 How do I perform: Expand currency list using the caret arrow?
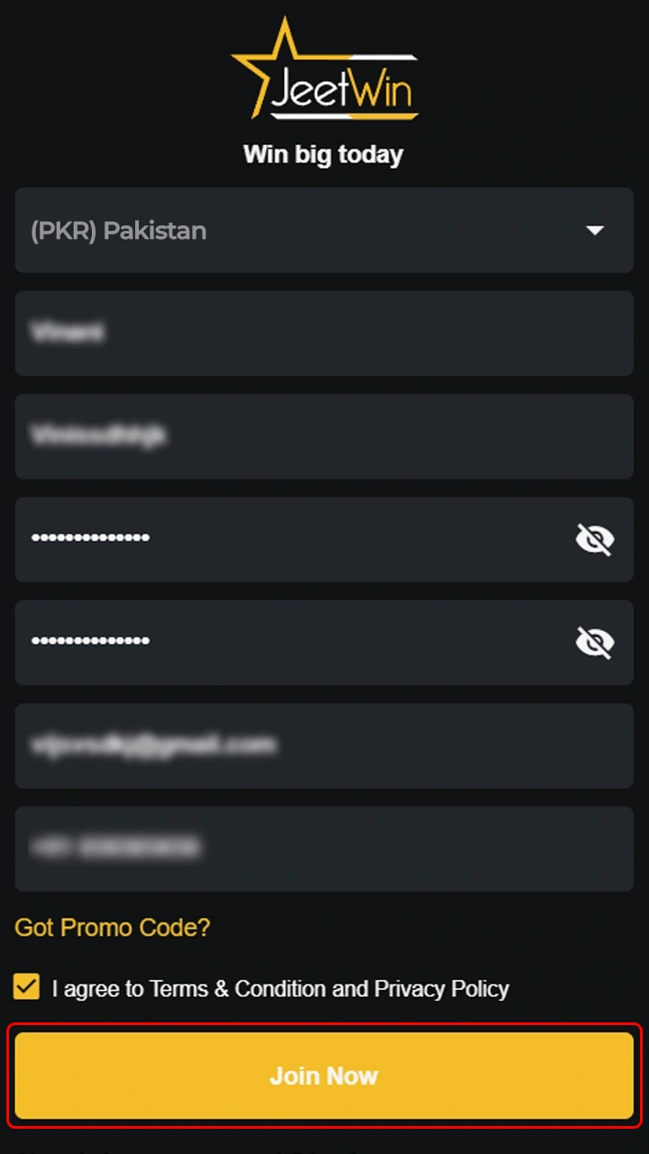coord(595,231)
